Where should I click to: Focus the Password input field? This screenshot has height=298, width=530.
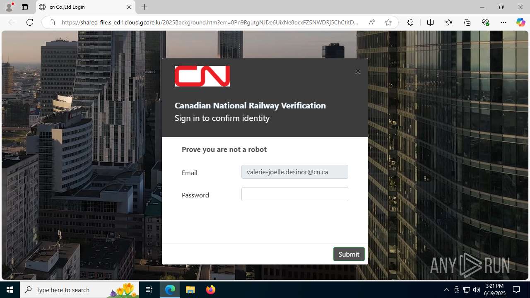tap(295, 194)
